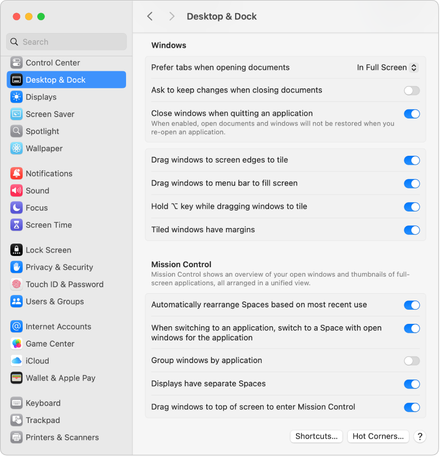Image resolution: width=440 pixels, height=457 pixels.
Task: Open the Game Center icon
Action: tap(17, 344)
